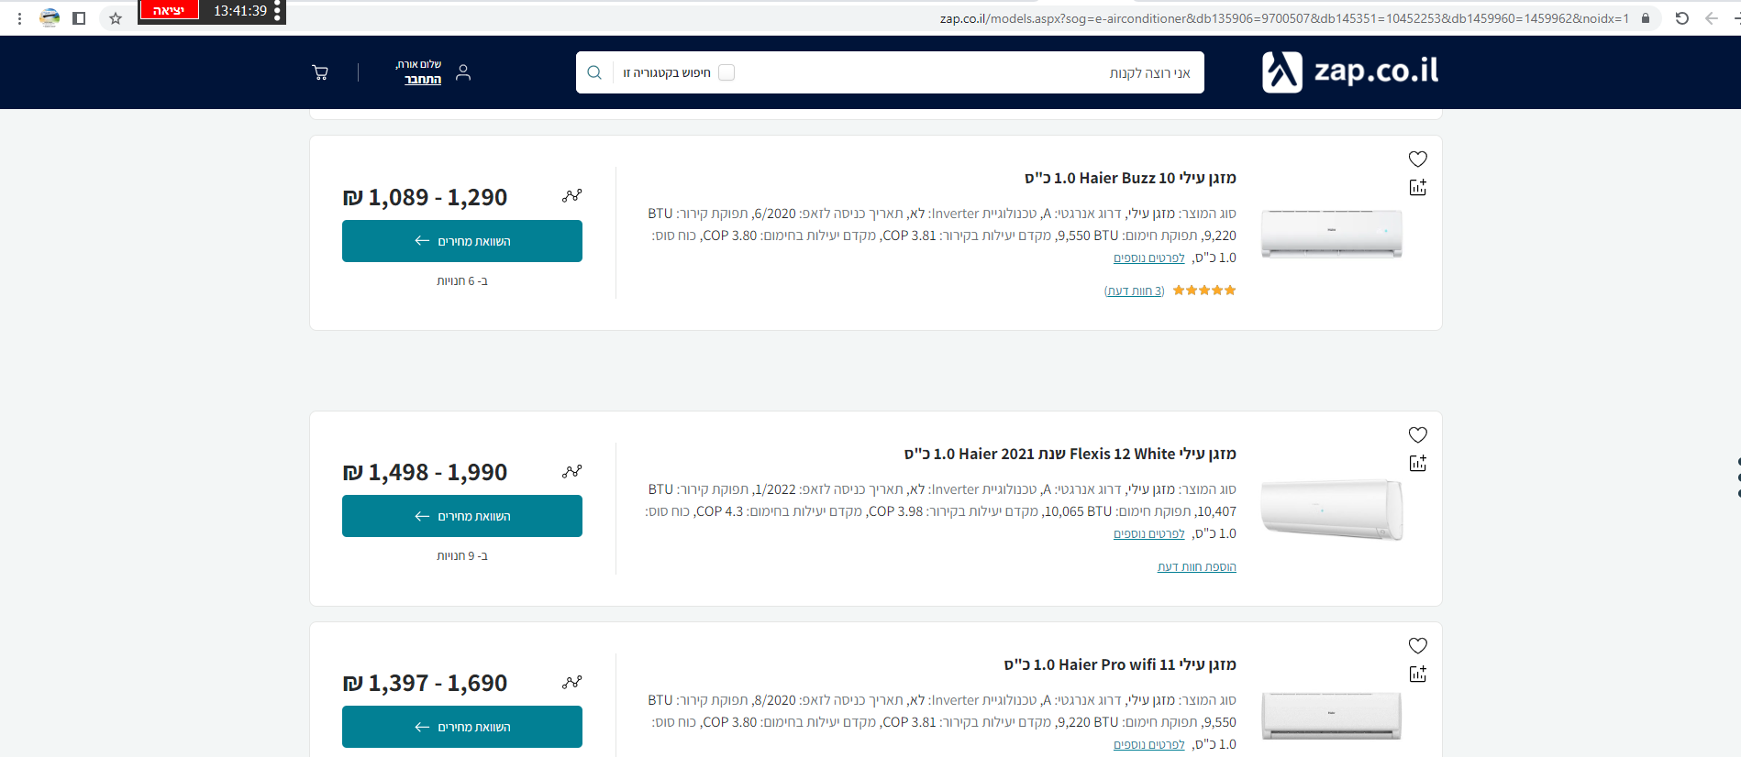The width and height of the screenshot is (1741, 757).
Task: View price history graph for Haier Pro wifi 11
Action: 572,682
